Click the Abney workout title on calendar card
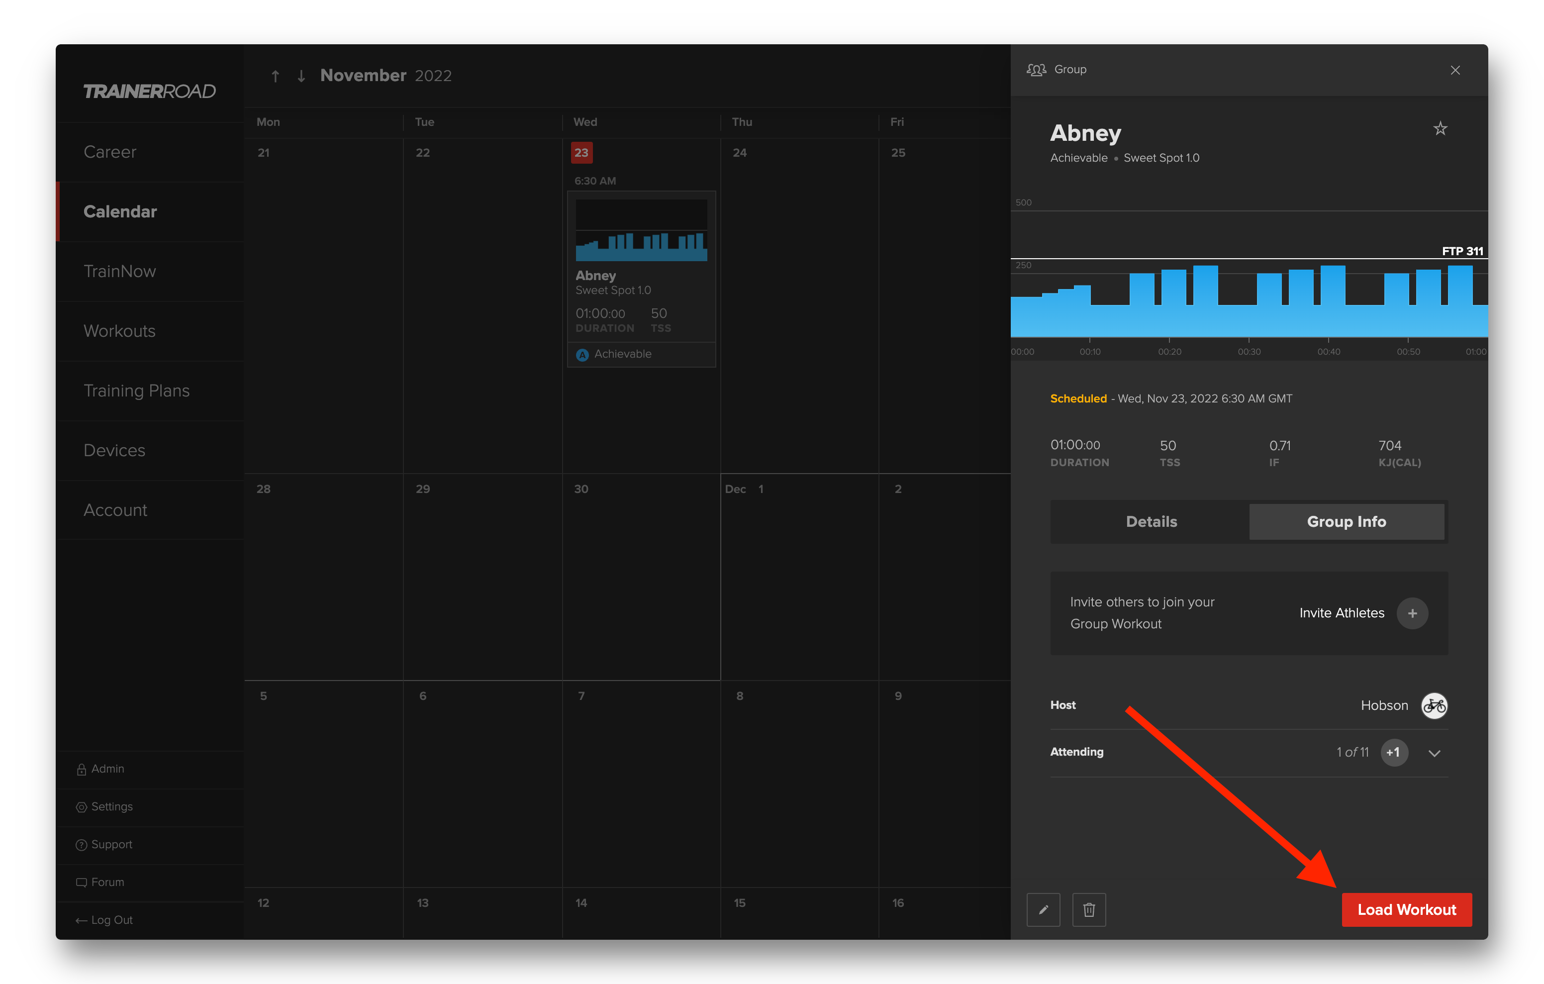 [596, 276]
